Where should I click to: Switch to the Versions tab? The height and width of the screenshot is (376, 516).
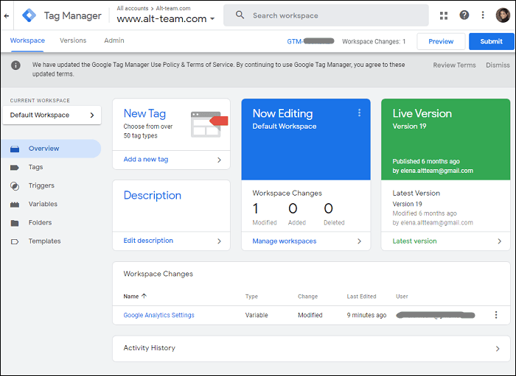(73, 40)
